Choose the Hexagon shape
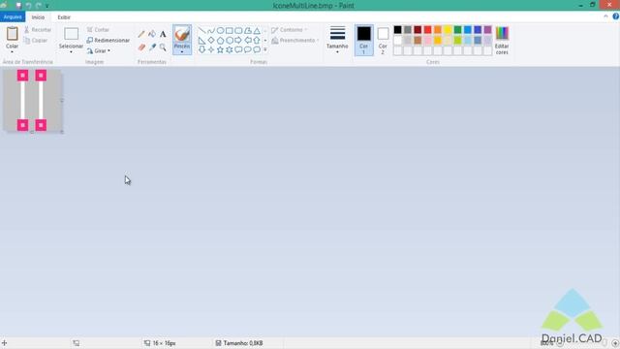The image size is (620, 349). pyautogui.click(x=230, y=40)
